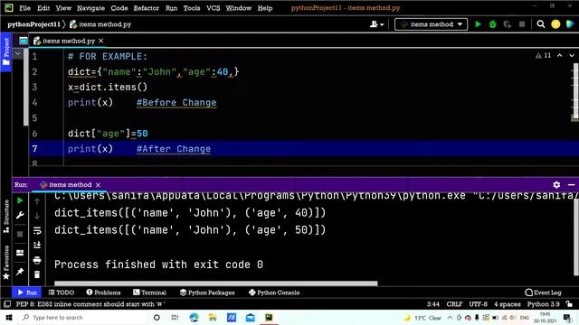The height and width of the screenshot is (325, 579).
Task: Click the Run with Coverage icon
Action: click(508, 24)
